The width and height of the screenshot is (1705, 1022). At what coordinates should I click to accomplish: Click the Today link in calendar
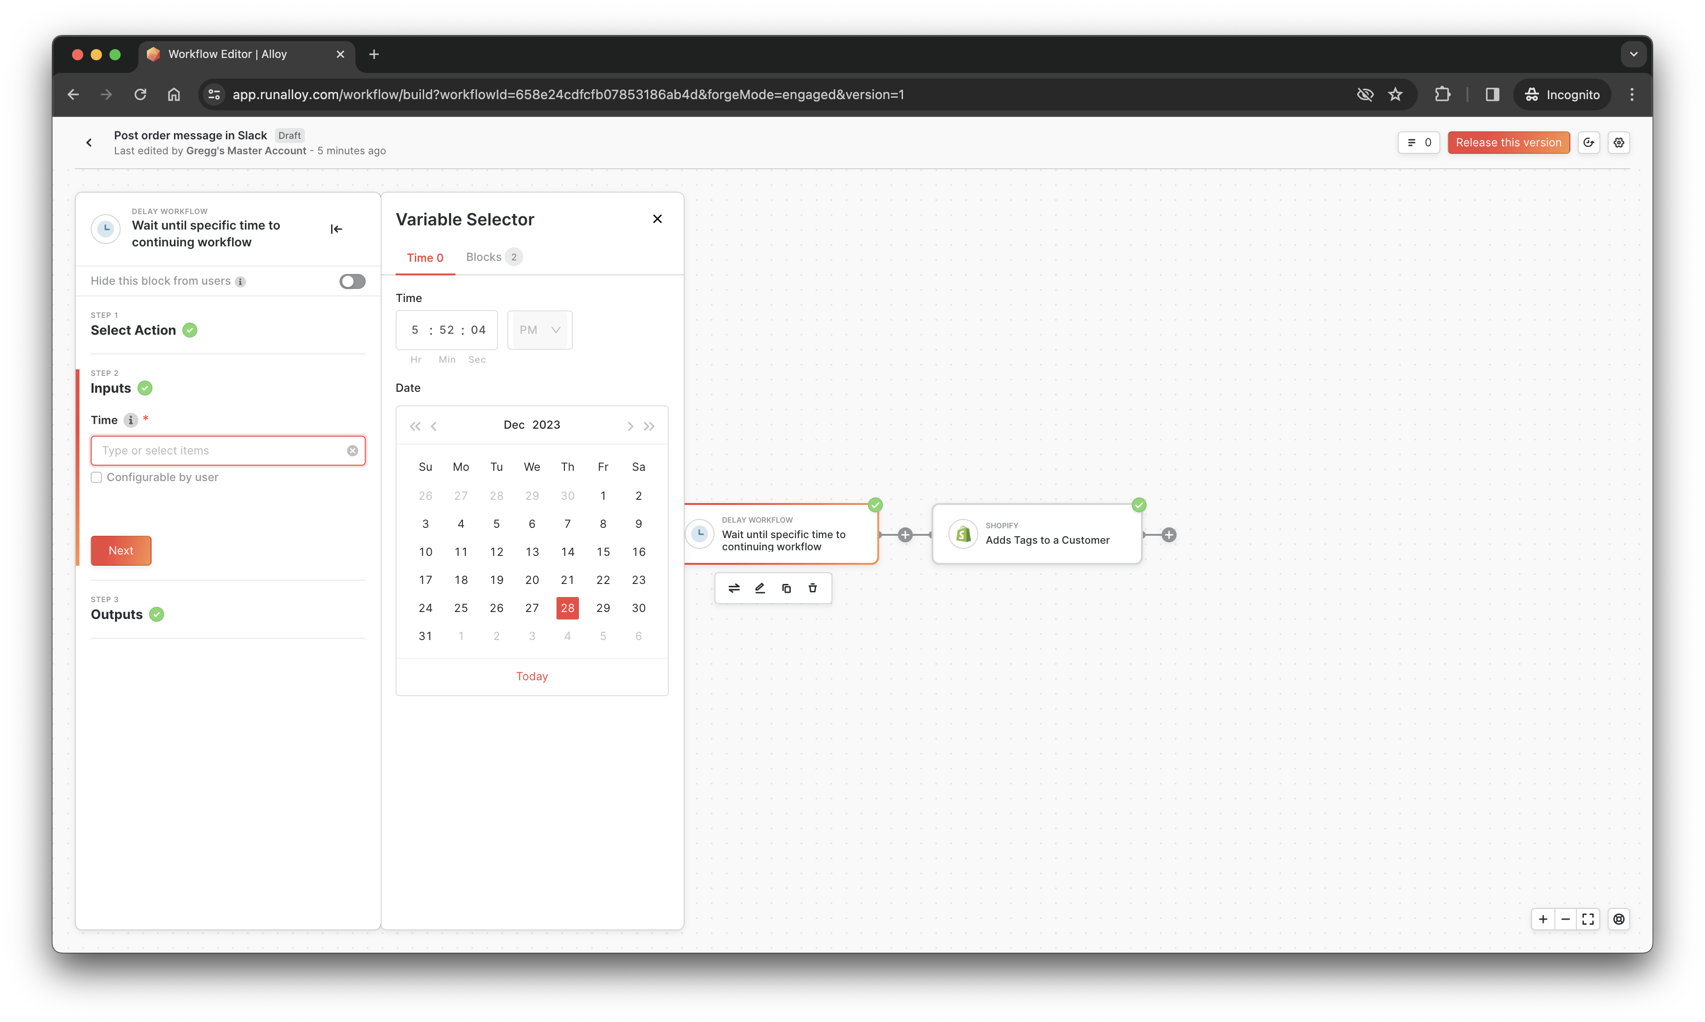click(532, 677)
